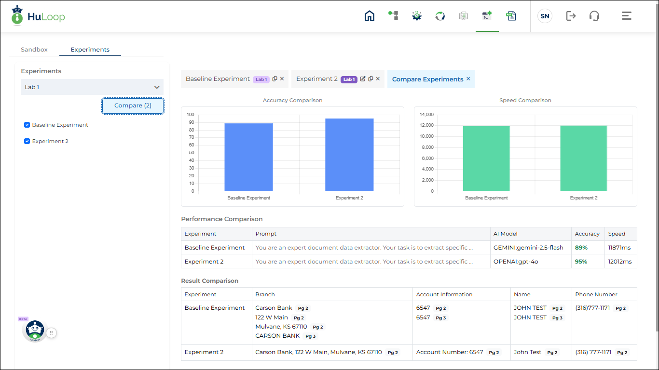The height and width of the screenshot is (370, 659).
Task: Open the Advisor beta robot assistant
Action: pyautogui.click(x=35, y=331)
